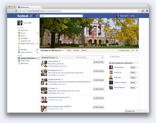The height and width of the screenshot is (123, 156).
Task: Open messages icon in the blue header
Action: (x=34, y=16)
